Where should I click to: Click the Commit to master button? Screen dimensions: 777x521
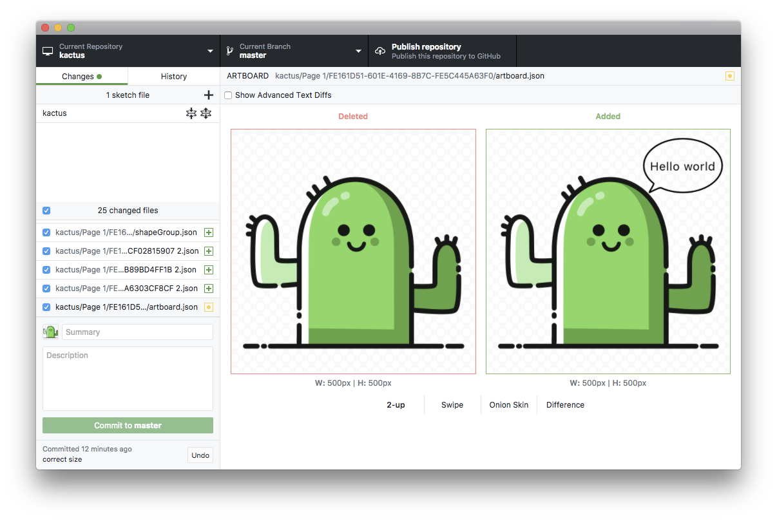tap(128, 426)
